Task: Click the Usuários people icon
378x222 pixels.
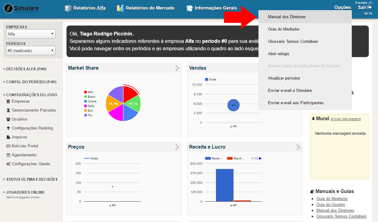Action: click(x=8, y=119)
